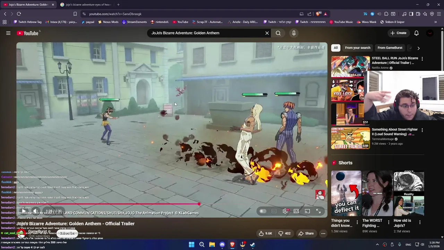
Task: Open Steam from the taskbar
Action: pyautogui.click(x=253, y=244)
